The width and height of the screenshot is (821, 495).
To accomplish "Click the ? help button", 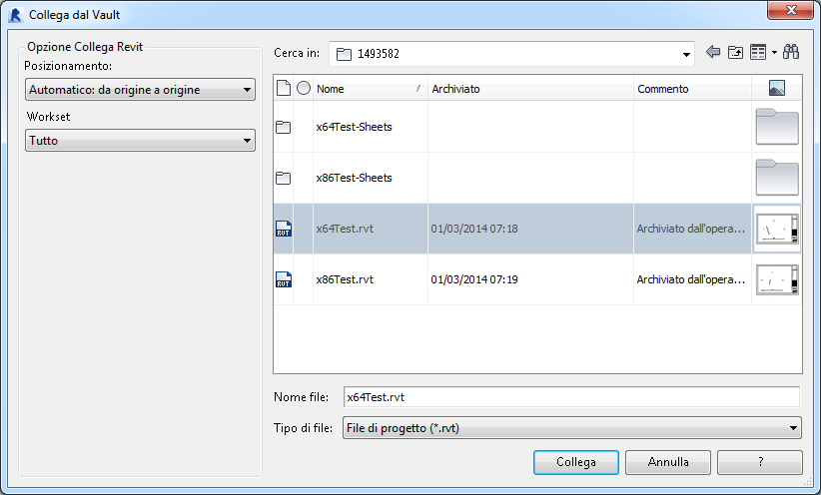I will (x=760, y=462).
